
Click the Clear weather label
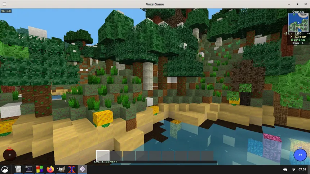click(x=300, y=37)
